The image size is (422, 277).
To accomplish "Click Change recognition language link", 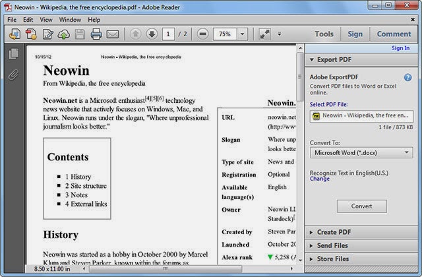I will click(x=319, y=179).
